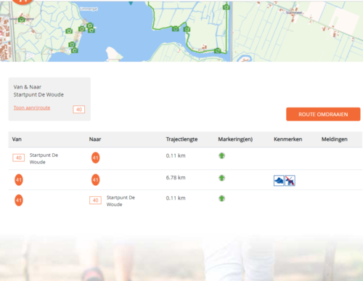The width and height of the screenshot is (363, 281).
Task: Click the Stammeer place label on the map
Action: [x=294, y=12]
